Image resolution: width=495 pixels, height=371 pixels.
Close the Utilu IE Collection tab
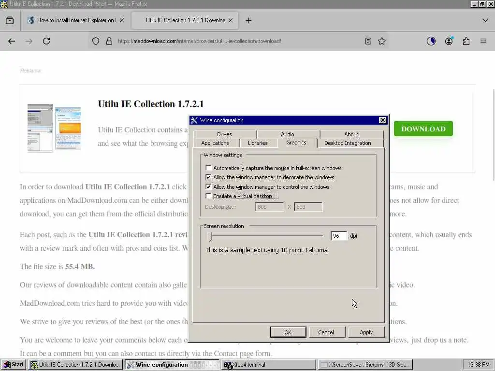coord(231,20)
